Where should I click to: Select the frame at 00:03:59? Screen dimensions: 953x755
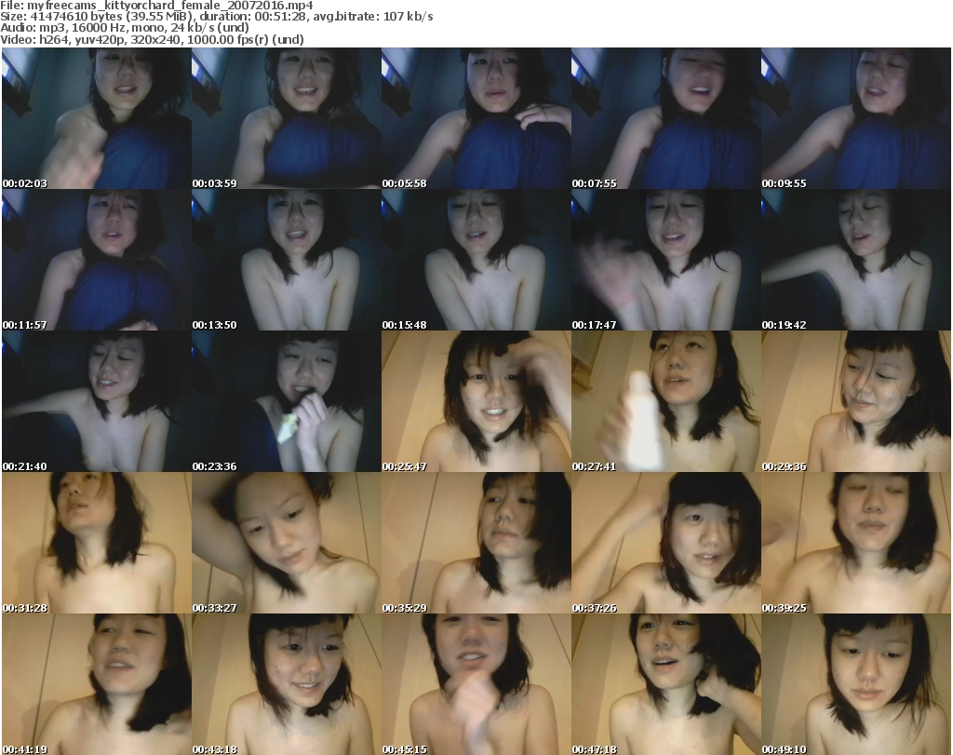[287, 118]
